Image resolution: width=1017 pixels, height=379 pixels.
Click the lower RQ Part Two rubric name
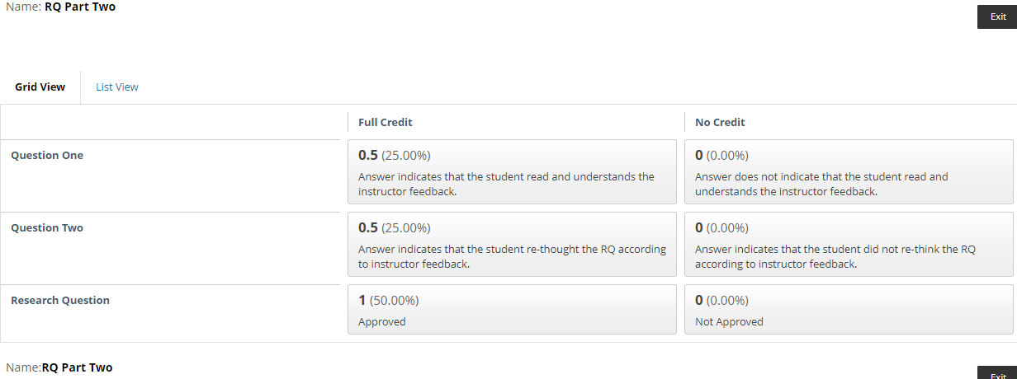77,367
